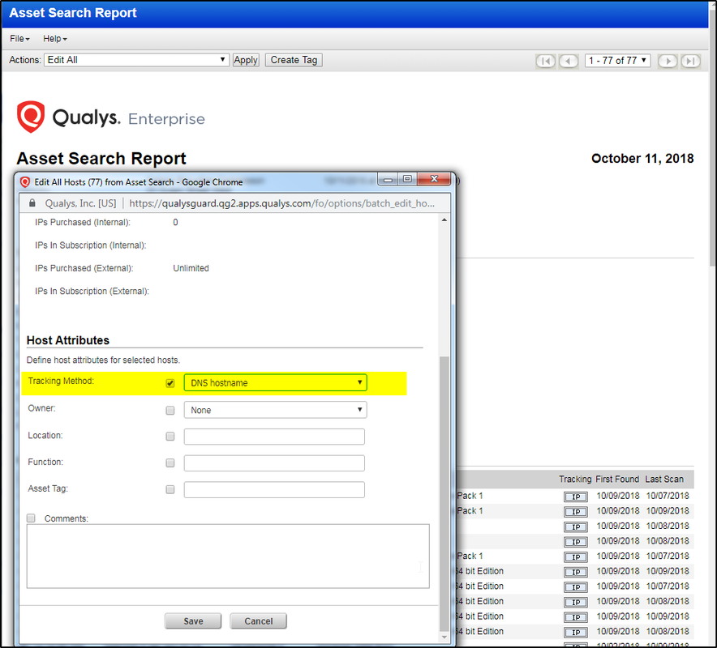Viewport: 717px width, 648px height.
Task: Click the main report window scrollbar thumb
Action: pyautogui.click(x=713, y=137)
